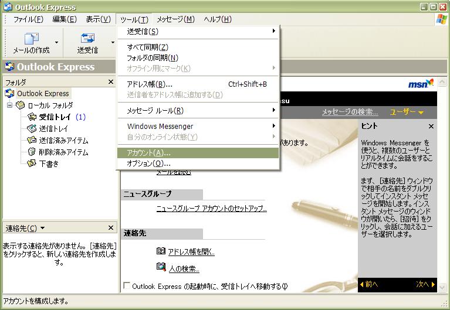Close the ツール(T) menu from the menu bar
This screenshot has width=450, height=310.
(134, 19)
